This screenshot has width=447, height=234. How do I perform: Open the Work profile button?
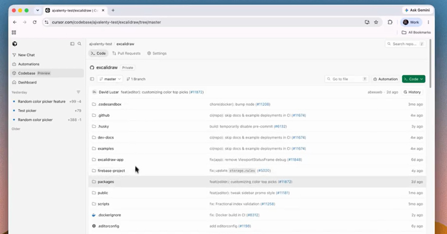point(412,22)
